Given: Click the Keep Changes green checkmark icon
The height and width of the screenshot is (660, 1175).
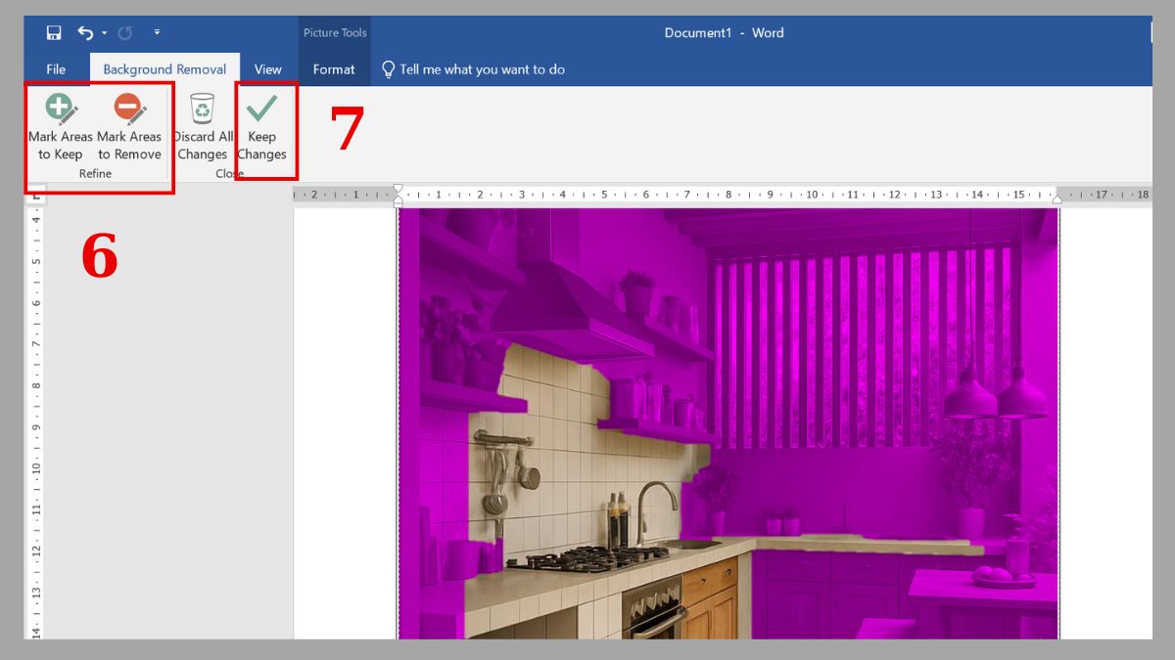Looking at the screenshot, I should click(x=260, y=108).
